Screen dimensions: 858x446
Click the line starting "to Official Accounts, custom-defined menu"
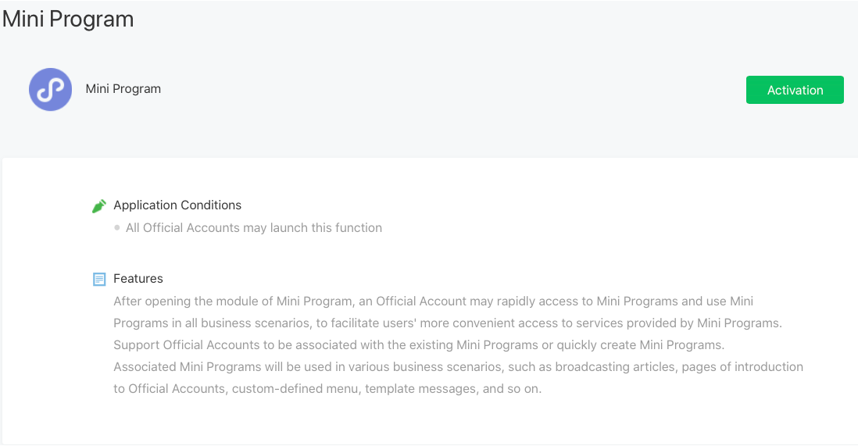point(327,389)
